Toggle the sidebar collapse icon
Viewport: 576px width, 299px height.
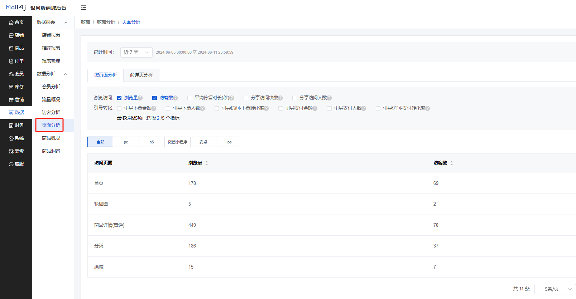tap(84, 8)
